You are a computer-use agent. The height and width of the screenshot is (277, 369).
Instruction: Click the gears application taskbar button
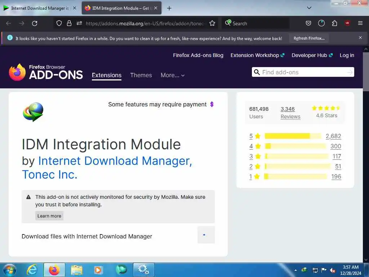143,270
